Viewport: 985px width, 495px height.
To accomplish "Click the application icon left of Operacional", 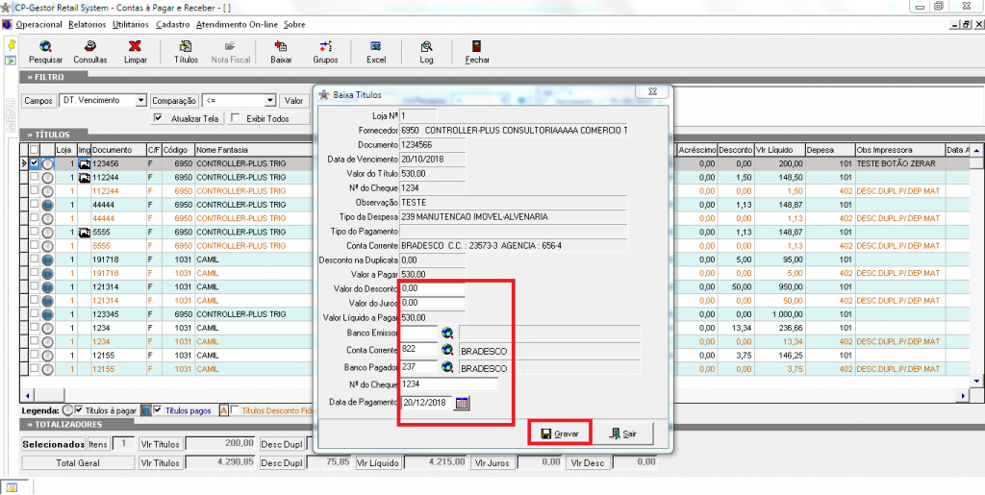I will 8,25.
